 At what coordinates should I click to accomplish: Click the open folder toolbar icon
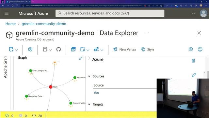point(83,49)
